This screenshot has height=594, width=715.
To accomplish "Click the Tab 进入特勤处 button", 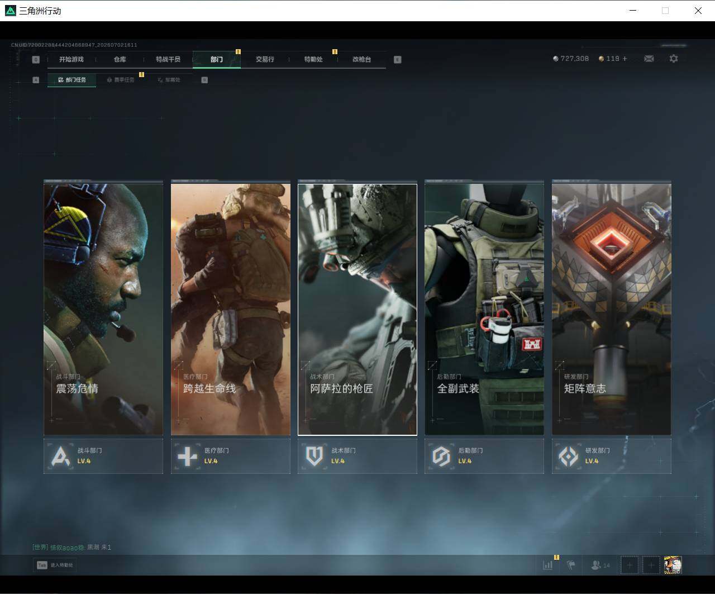I will pyautogui.click(x=55, y=565).
